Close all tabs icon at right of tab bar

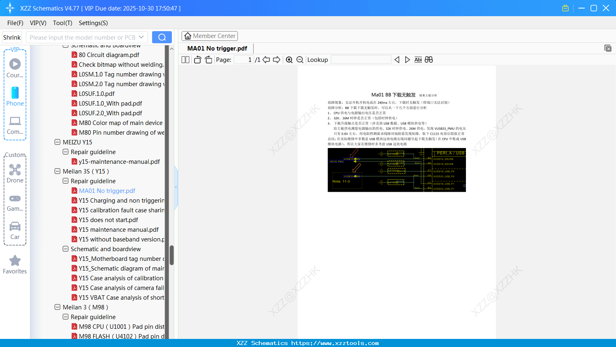click(x=608, y=48)
